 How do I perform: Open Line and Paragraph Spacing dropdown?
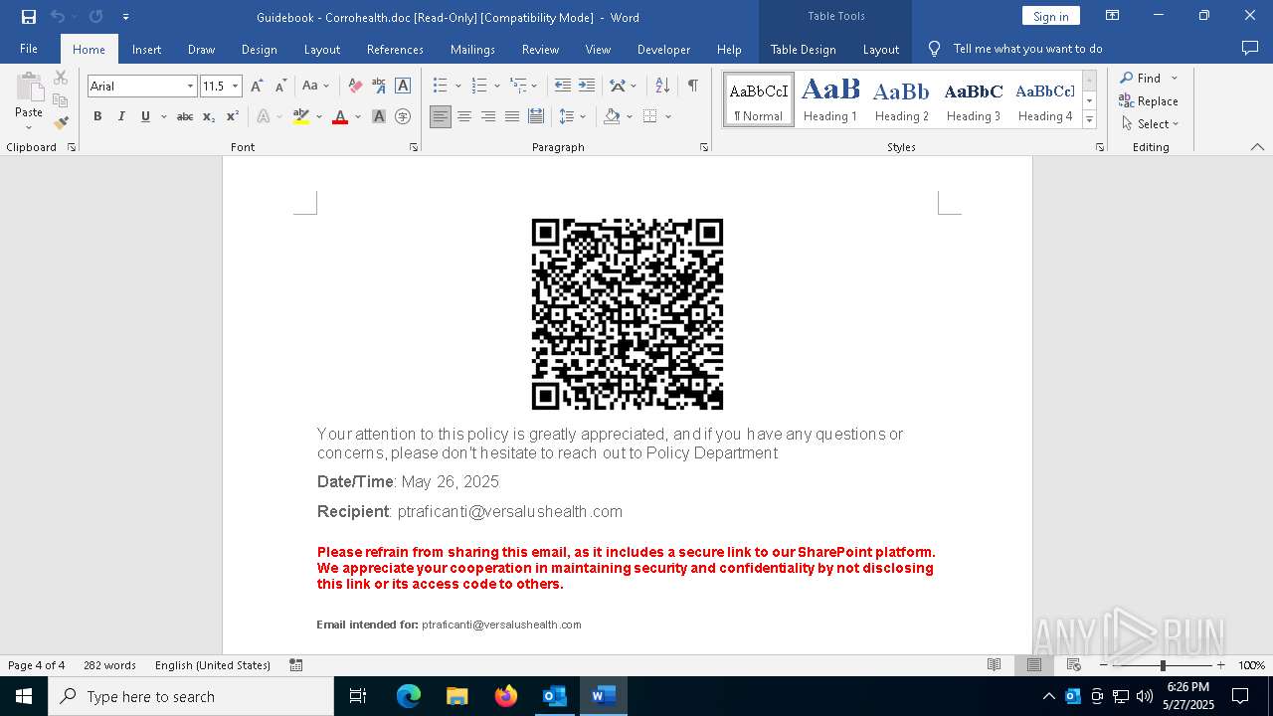click(572, 116)
